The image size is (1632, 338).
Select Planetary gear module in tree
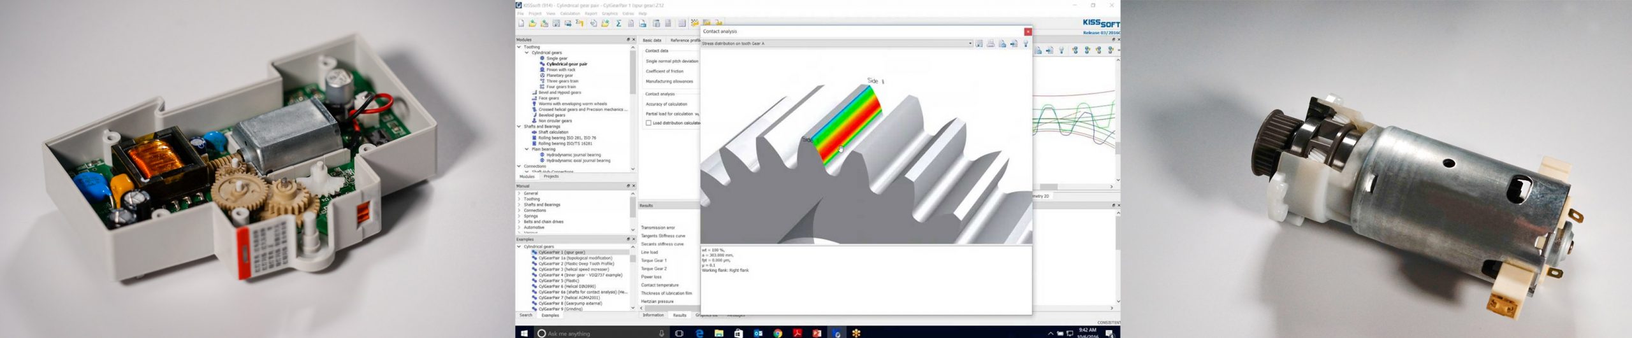tap(559, 76)
